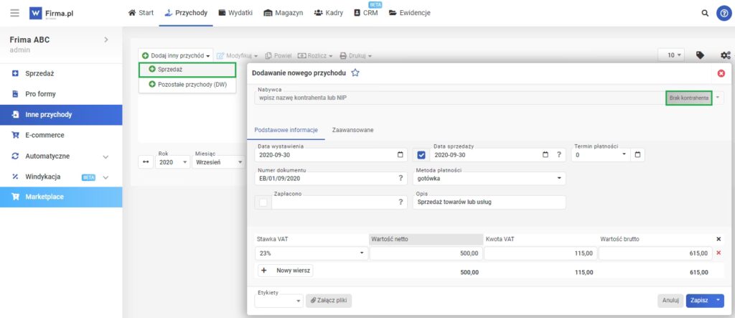Open the settings gears icon
The image size is (735, 318).
pyautogui.click(x=725, y=55)
